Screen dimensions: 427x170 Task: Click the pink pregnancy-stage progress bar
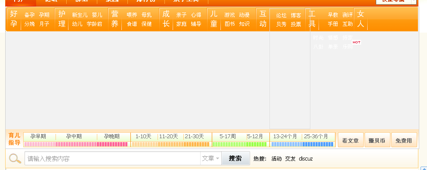(76, 144)
